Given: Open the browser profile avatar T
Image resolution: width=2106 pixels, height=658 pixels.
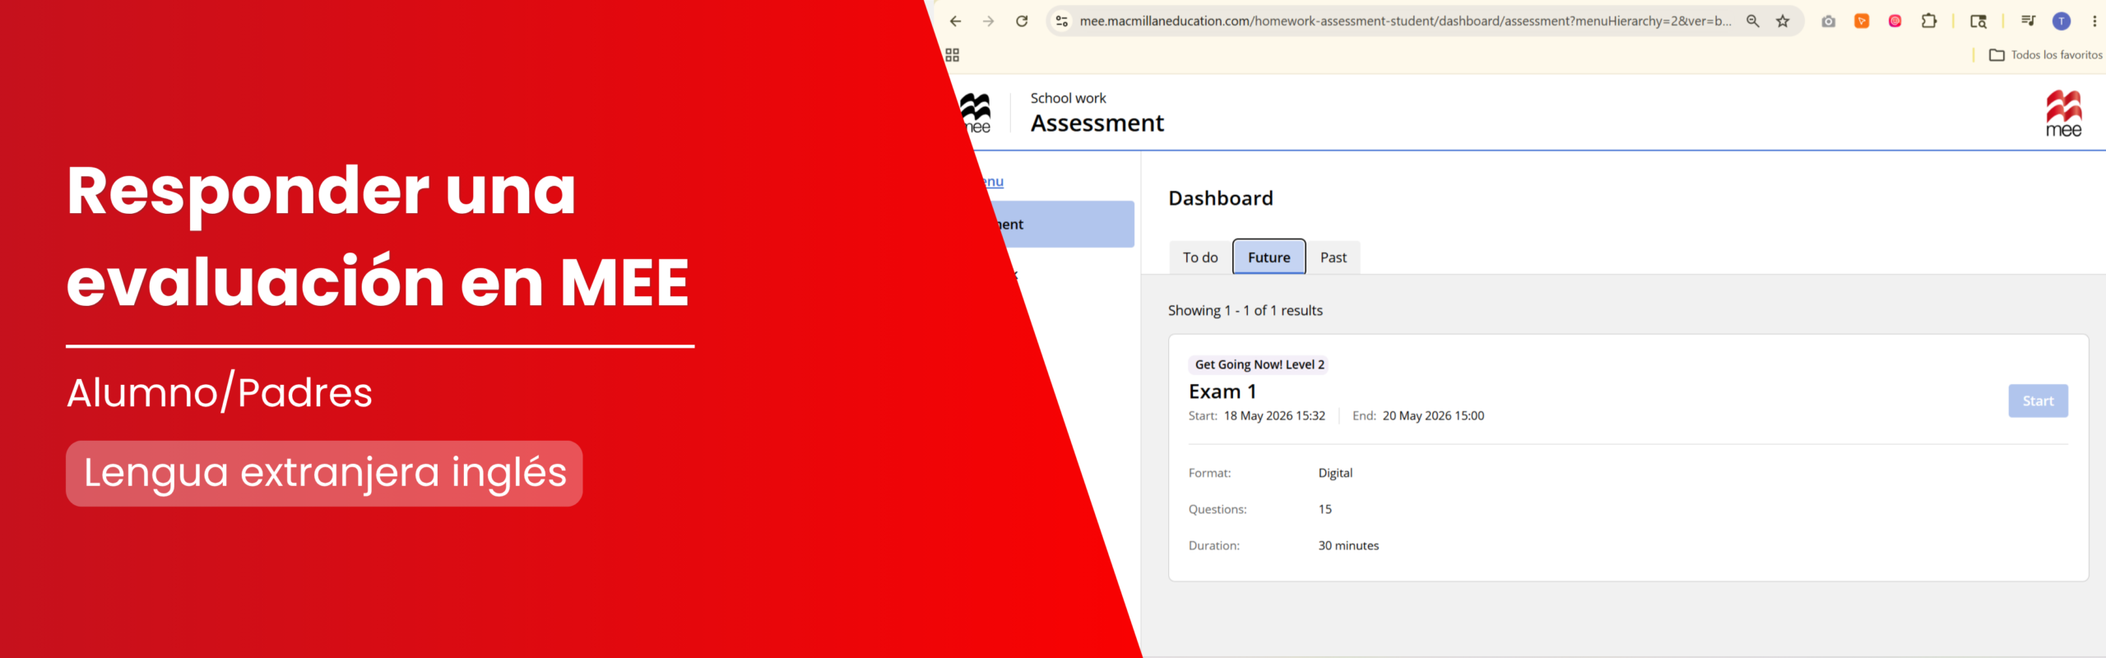Looking at the screenshot, I should [x=2062, y=21].
